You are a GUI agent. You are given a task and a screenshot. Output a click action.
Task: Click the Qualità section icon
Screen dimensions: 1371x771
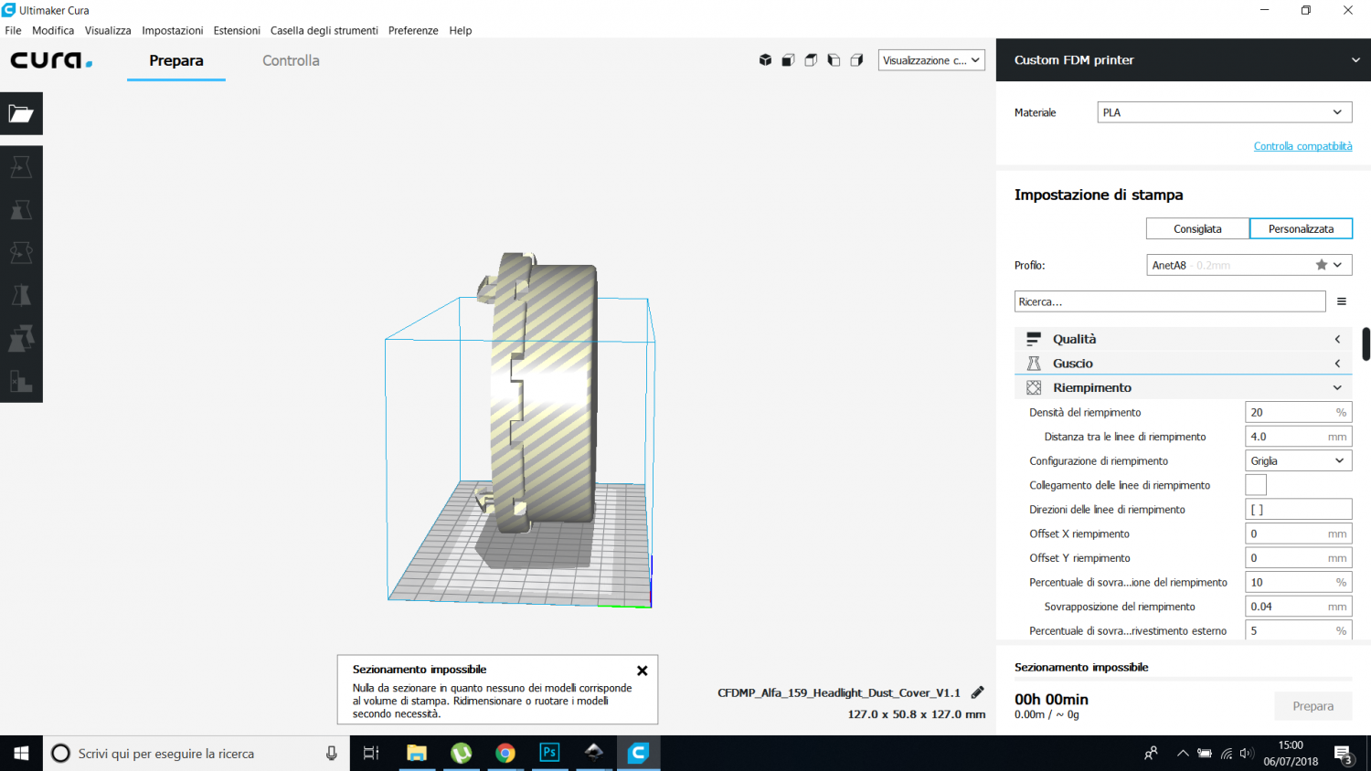1034,339
